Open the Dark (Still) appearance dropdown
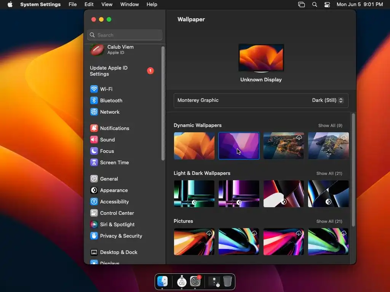This screenshot has width=390, height=292. (x=328, y=100)
